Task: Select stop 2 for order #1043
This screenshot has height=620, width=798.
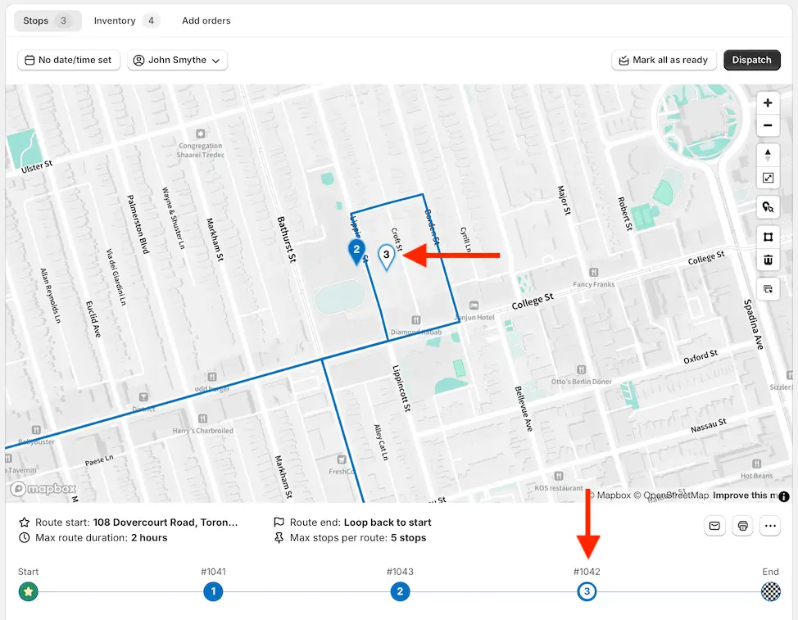Action: click(x=400, y=591)
